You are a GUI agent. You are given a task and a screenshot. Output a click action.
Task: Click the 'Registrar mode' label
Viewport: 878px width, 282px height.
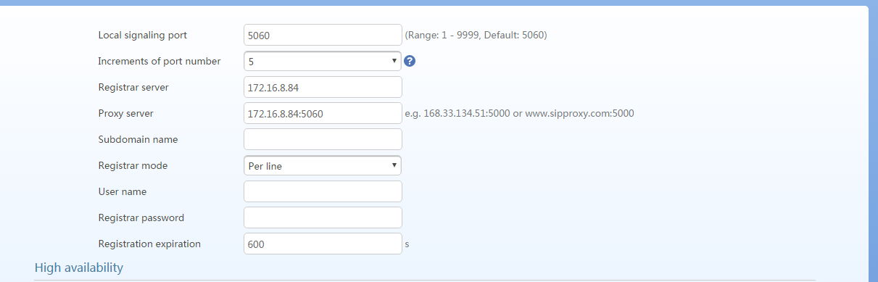[x=133, y=165]
